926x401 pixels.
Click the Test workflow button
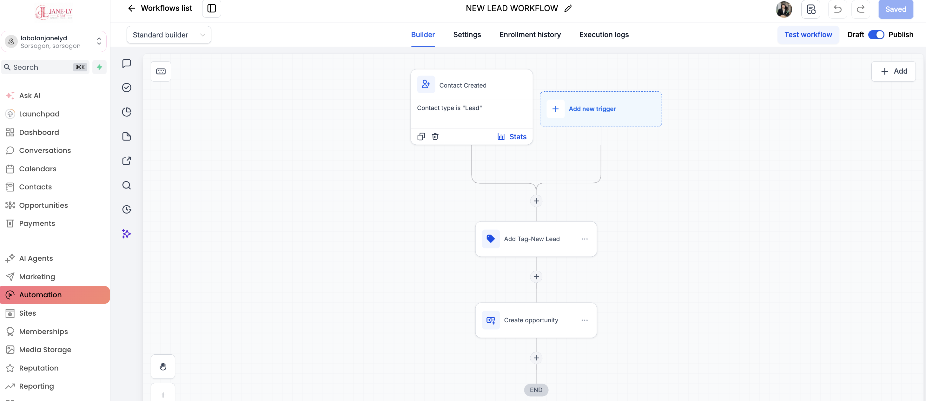pyautogui.click(x=808, y=35)
